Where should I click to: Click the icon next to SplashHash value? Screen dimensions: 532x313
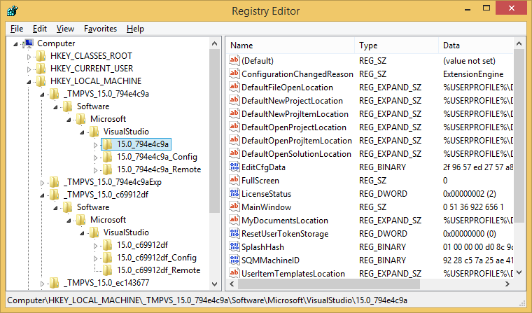(234, 247)
